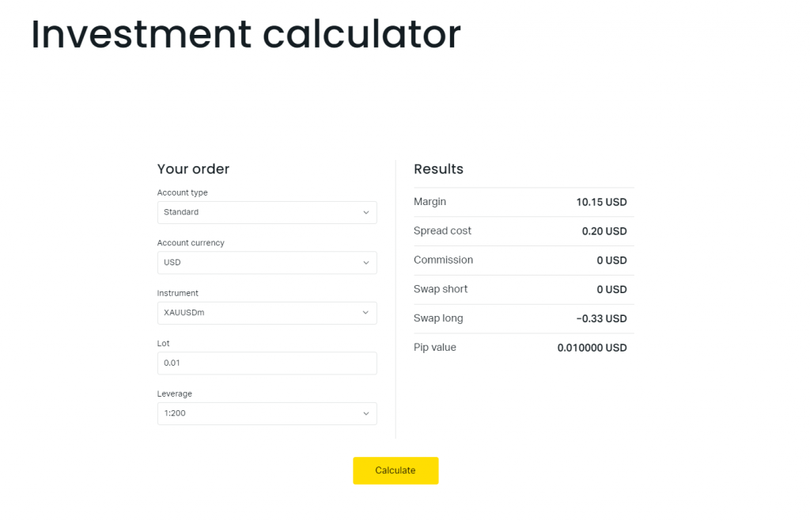Click the Pip value result amount
Image resolution: width=810 pixels, height=521 pixels.
[592, 348]
